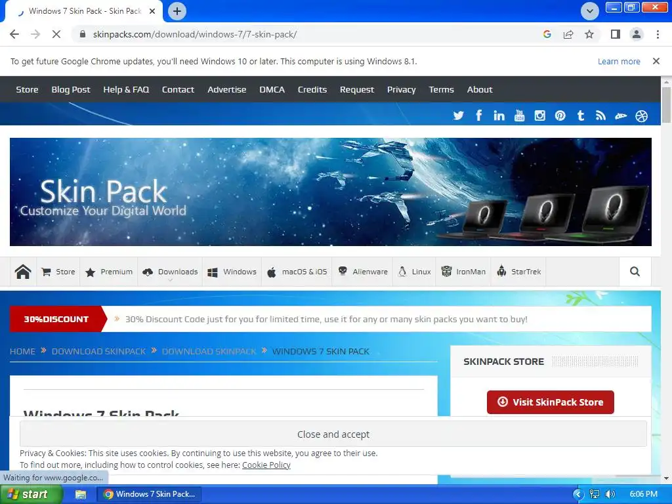This screenshot has width=672, height=504.
Task: Click Close and accept cookie button
Action: click(x=333, y=434)
